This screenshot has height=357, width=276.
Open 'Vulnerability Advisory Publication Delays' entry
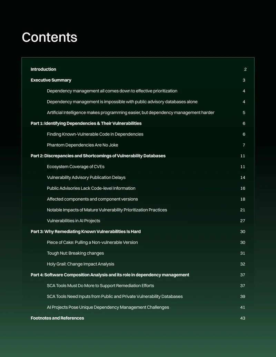[x=86, y=177]
